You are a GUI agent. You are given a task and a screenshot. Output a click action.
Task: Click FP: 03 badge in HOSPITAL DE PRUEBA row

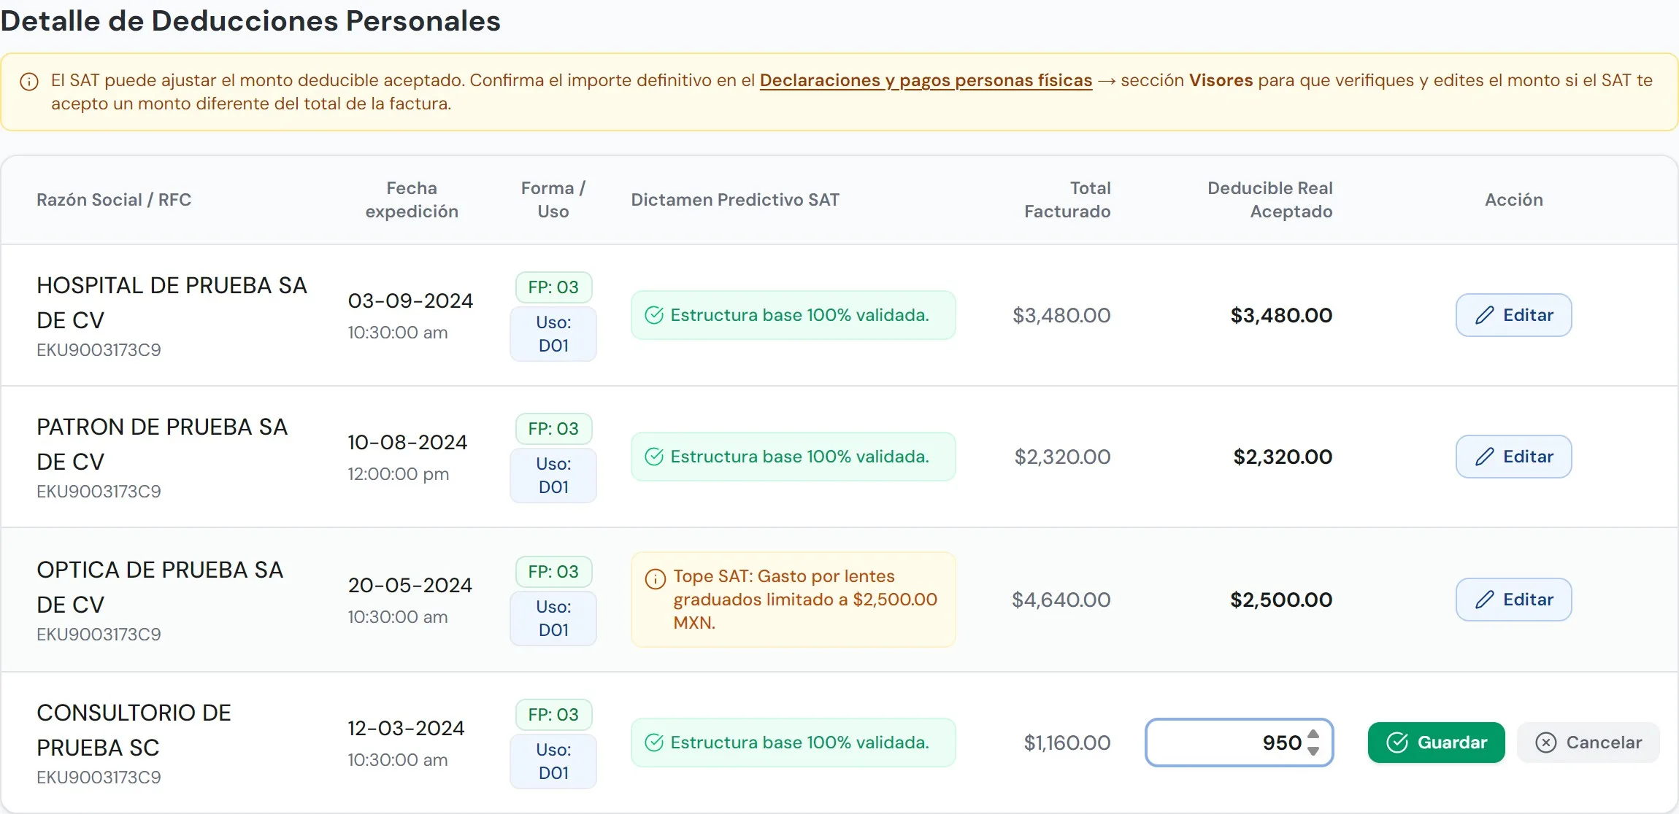(x=553, y=287)
